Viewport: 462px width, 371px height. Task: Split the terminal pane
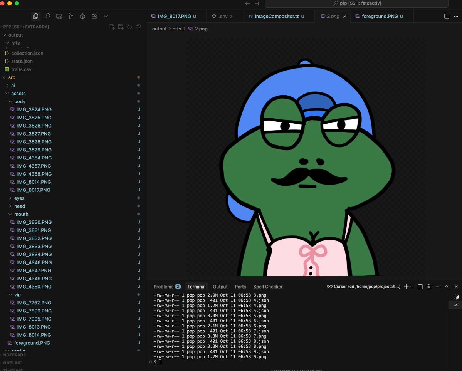point(420,287)
